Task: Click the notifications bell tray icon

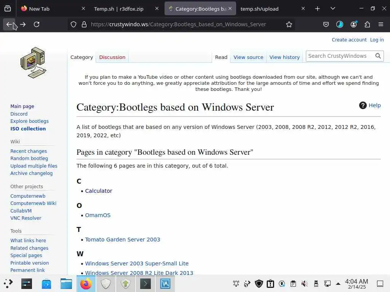Action: [236, 284]
